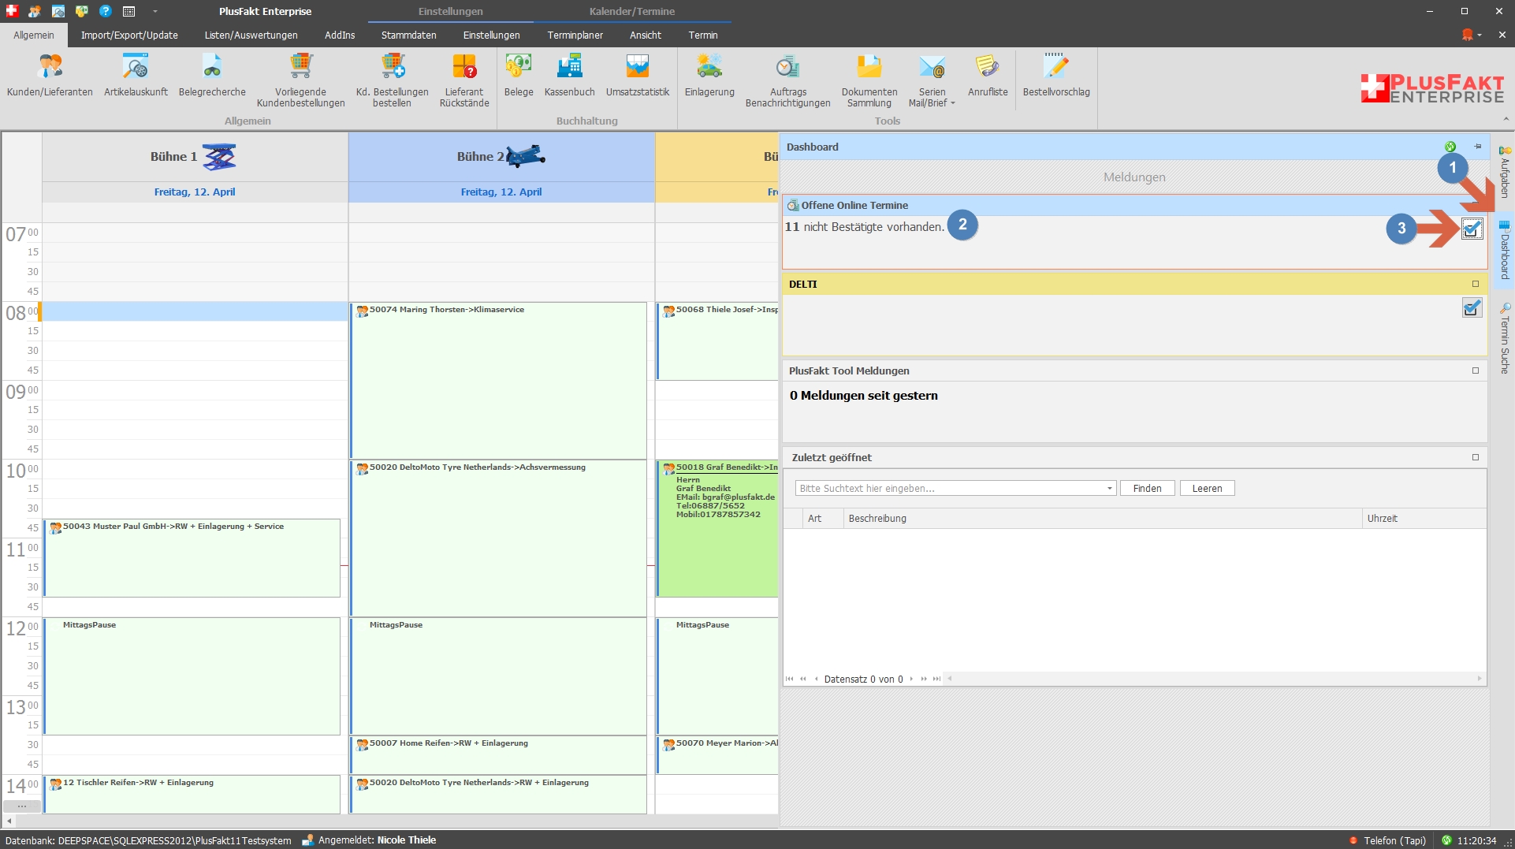Viewport: 1515px width, 849px height.
Task: Launch Belegrecherche
Action: (x=212, y=76)
